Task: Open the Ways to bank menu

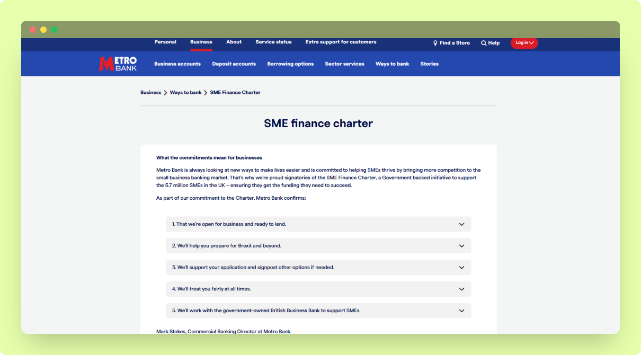Action: coord(392,64)
